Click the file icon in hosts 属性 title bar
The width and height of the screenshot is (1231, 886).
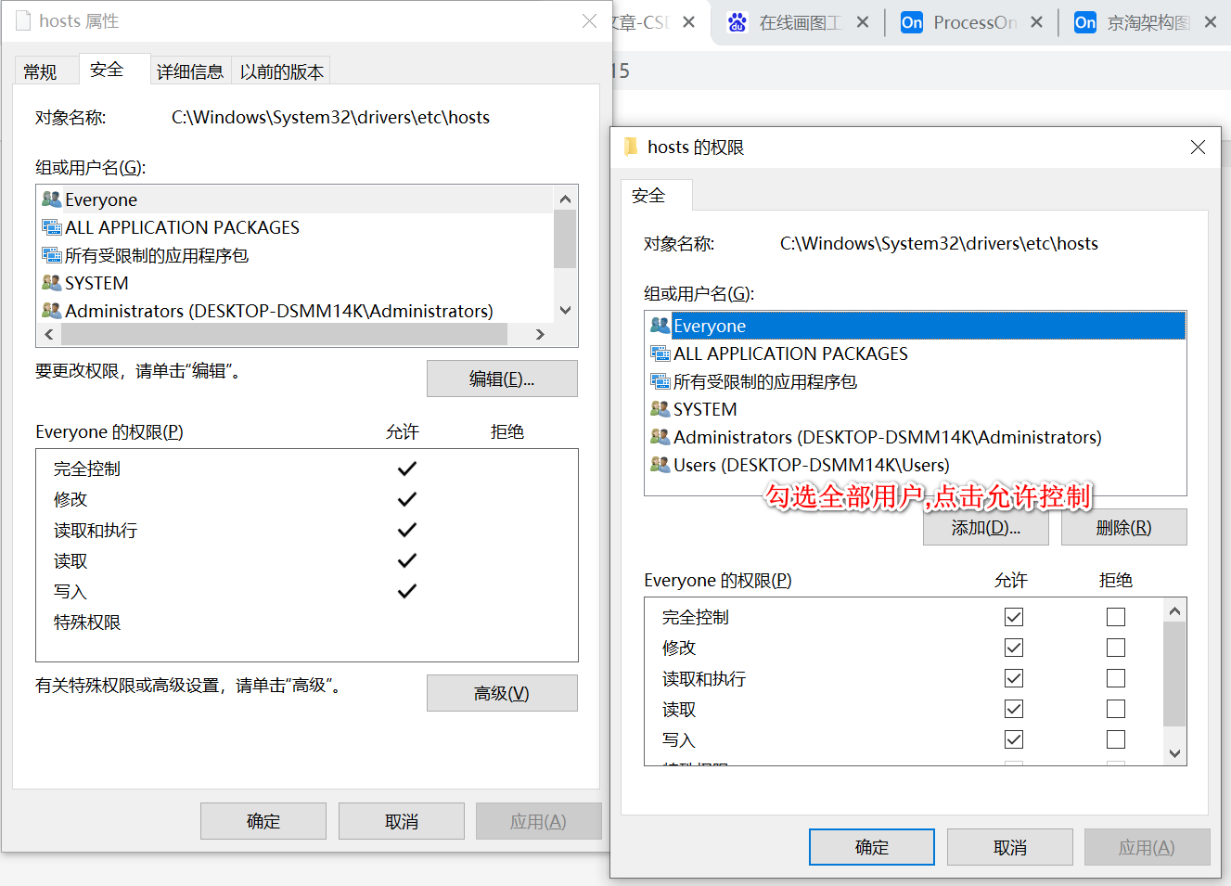(23, 20)
